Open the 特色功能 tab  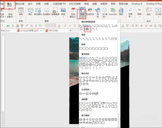[123, 4]
